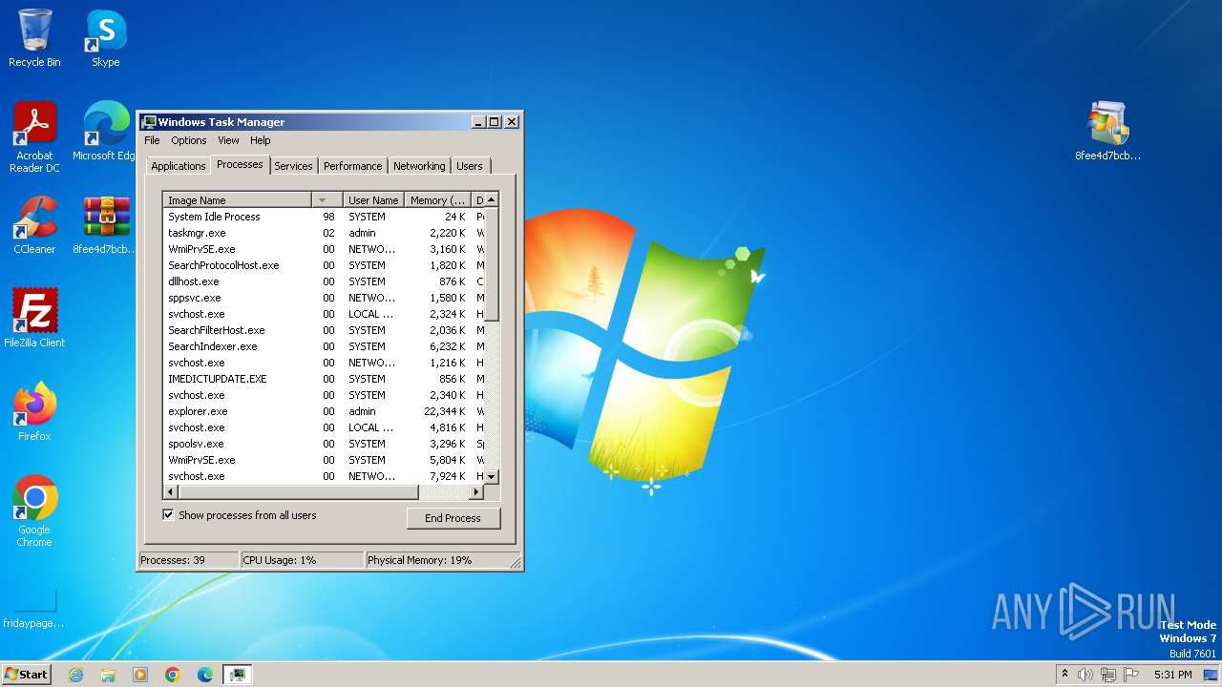1222x687 pixels.
Task: Select the explorer.exe process
Action: coord(324,411)
